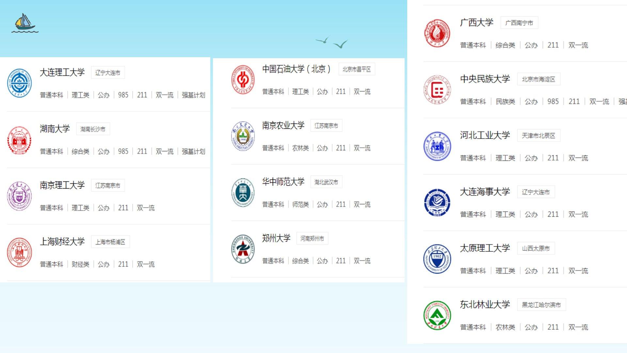Click the Zhengzhou University emblem
627x353 pixels.
pyautogui.click(x=243, y=249)
